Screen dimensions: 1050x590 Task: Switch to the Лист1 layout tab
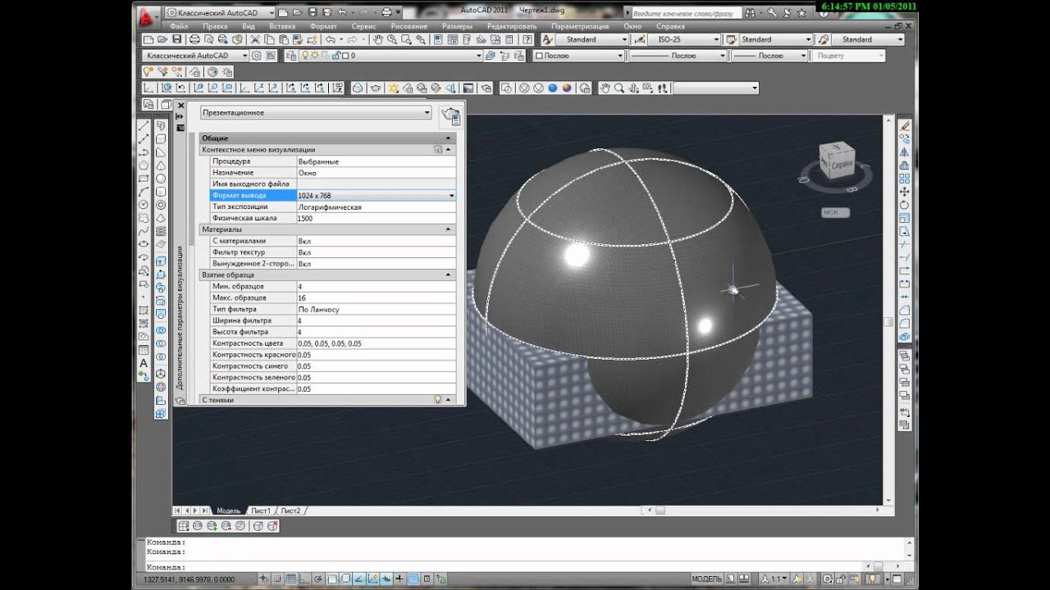260,511
